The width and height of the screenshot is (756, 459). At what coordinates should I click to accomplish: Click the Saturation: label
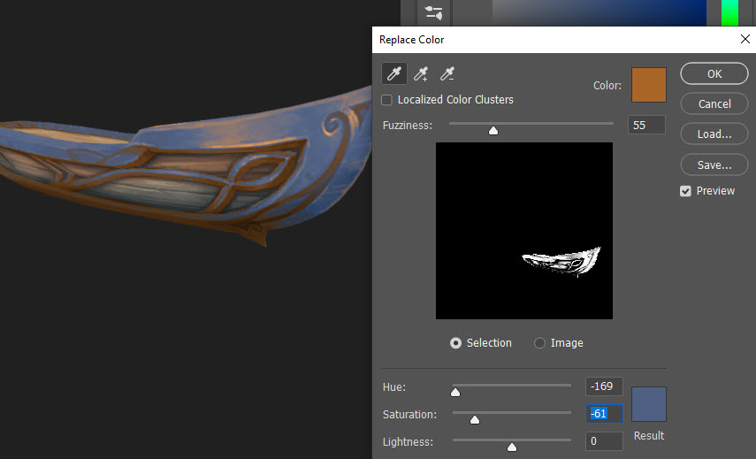click(409, 415)
